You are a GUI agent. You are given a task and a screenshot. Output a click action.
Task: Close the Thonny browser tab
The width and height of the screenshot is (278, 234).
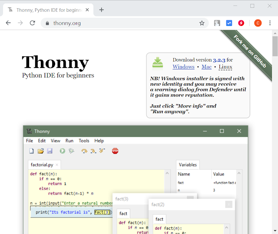[87, 10]
